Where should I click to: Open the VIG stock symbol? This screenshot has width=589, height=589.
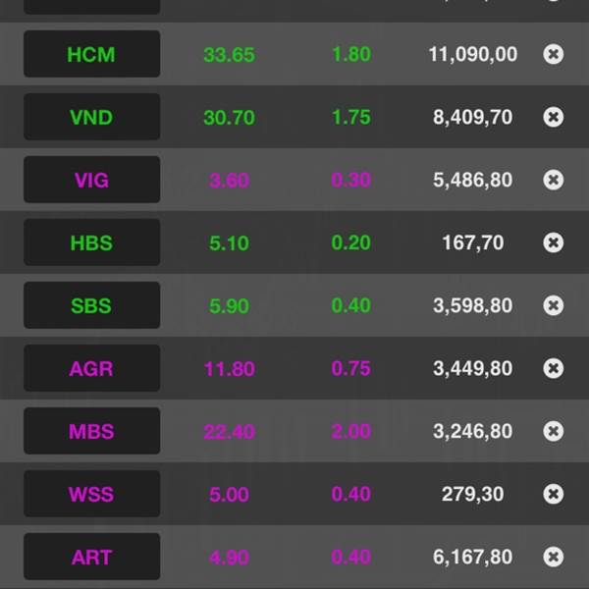91,180
